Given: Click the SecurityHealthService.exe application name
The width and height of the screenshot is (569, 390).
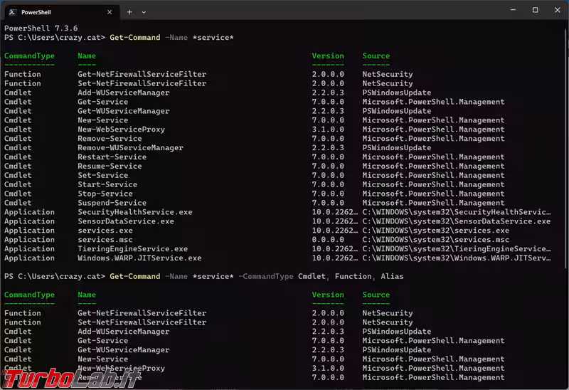Looking at the screenshot, I should [134, 212].
